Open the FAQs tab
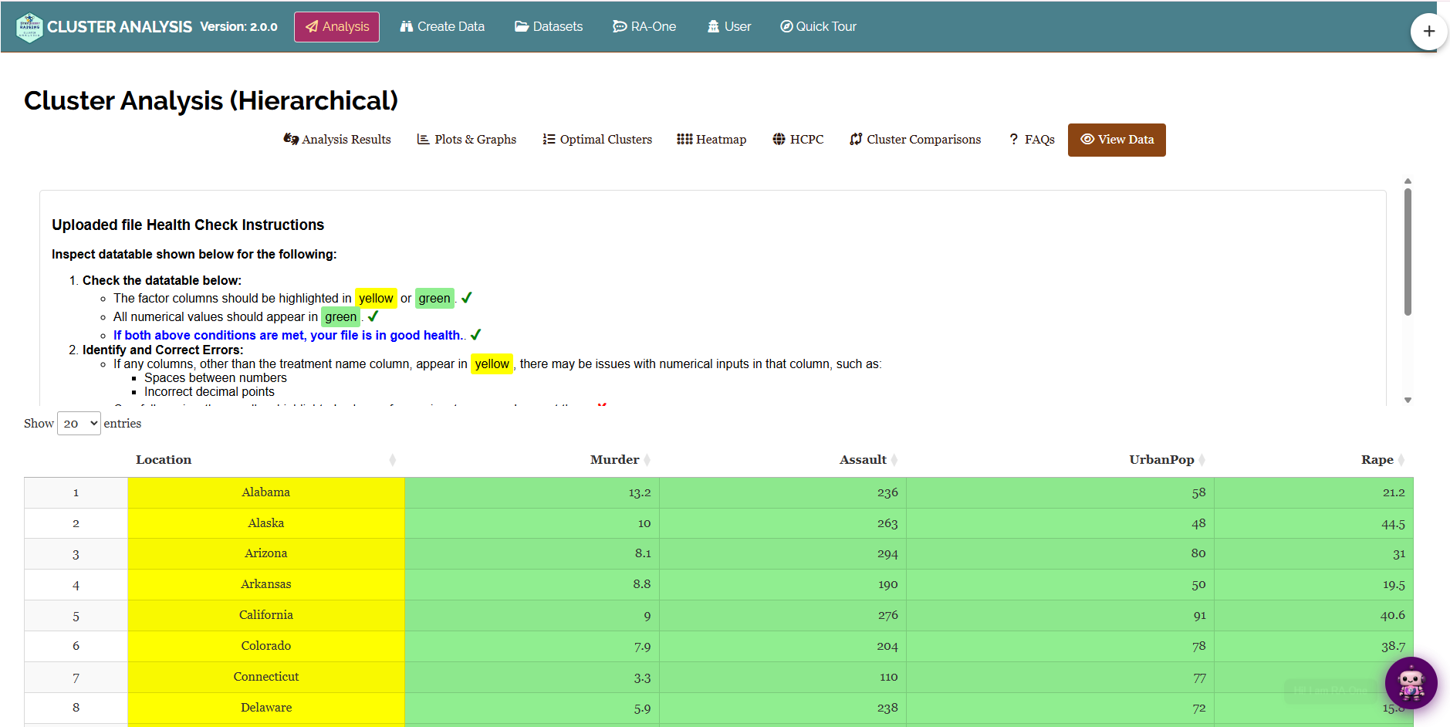 pos(1032,140)
